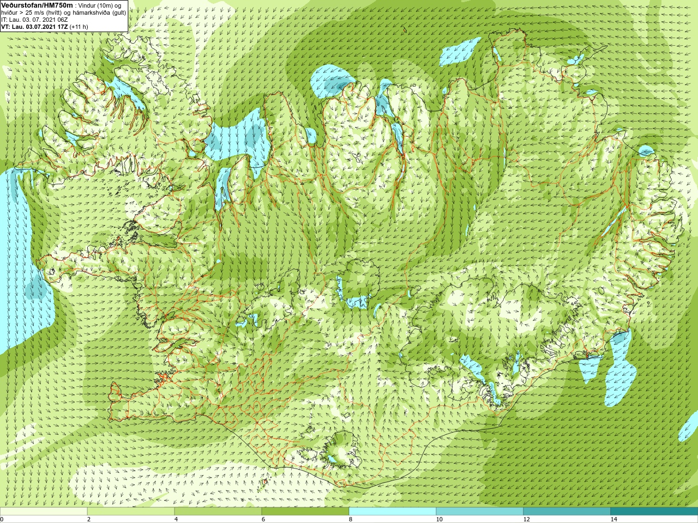Click the legend scale label '0'
Image resolution: width=698 pixels, height=523 pixels.
coord(2,519)
